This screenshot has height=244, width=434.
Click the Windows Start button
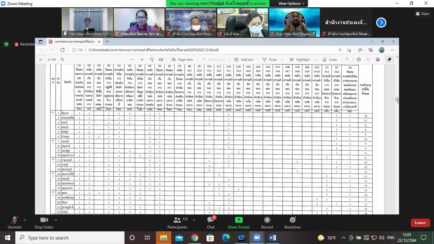(x=7, y=238)
